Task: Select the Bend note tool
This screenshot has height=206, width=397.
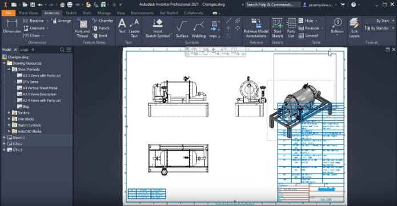Action: [x=100, y=35]
